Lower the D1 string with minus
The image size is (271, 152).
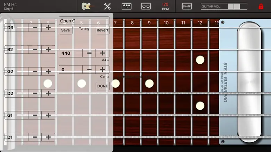(35, 137)
